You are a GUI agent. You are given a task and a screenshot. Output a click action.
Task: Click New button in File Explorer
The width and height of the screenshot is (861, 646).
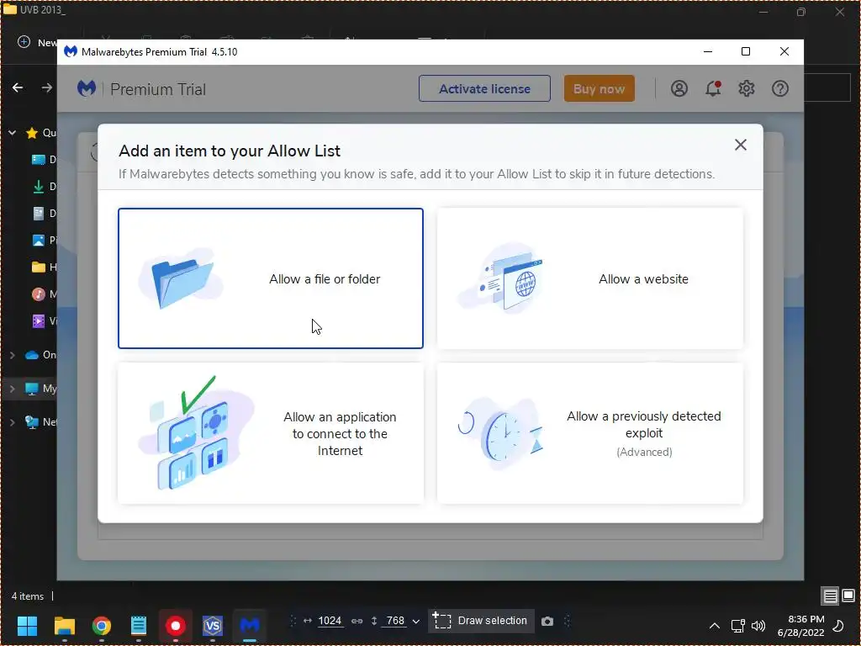click(37, 42)
